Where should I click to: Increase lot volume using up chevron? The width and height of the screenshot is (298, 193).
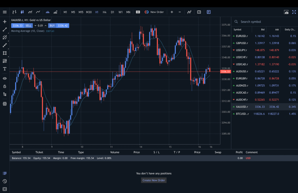(x=46, y=26)
